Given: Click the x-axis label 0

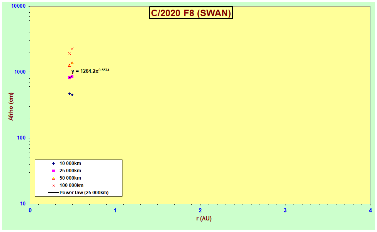Looking at the screenshot, I should tap(30, 210).
